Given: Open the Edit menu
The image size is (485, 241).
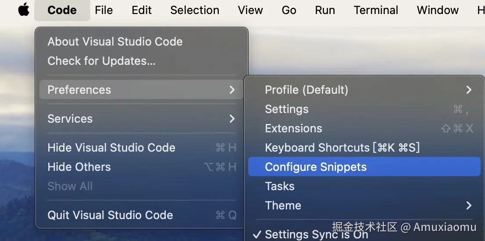Looking at the screenshot, I should 142,10.
